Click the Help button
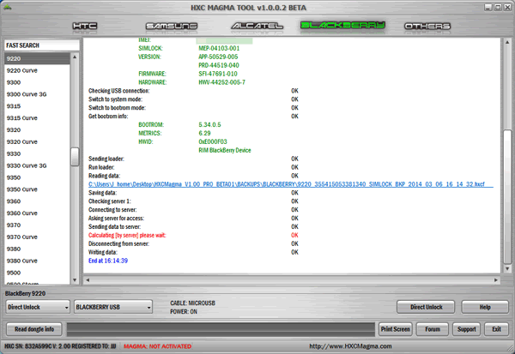The height and width of the screenshot is (354, 515). (485, 307)
